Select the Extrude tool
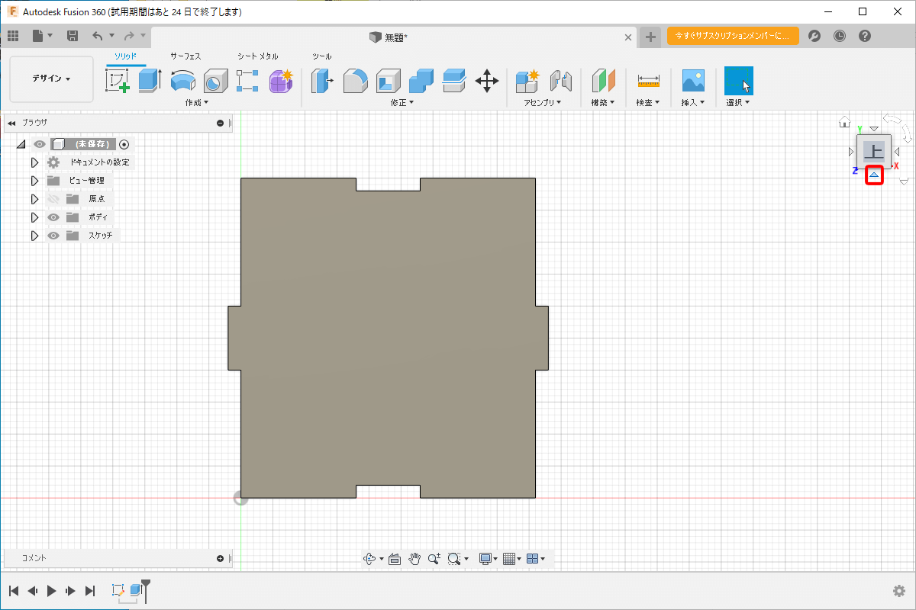916x610 pixels. click(150, 80)
